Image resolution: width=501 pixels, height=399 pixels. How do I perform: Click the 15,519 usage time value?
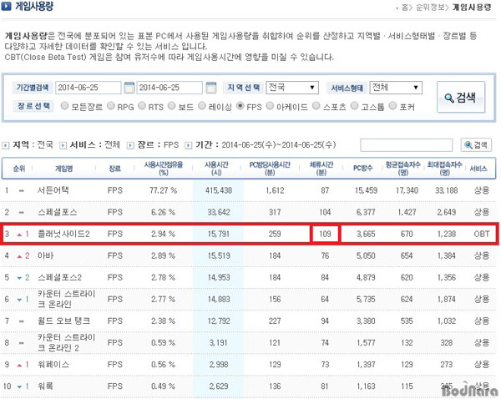click(x=219, y=255)
